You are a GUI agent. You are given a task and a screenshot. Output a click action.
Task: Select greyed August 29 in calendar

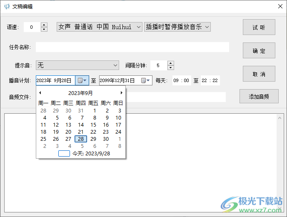point(56,110)
